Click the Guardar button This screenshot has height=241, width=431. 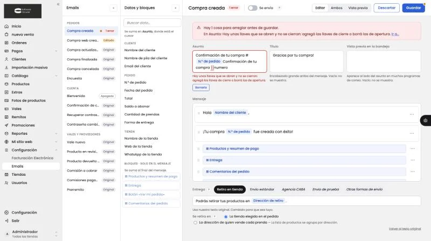pos(413,8)
